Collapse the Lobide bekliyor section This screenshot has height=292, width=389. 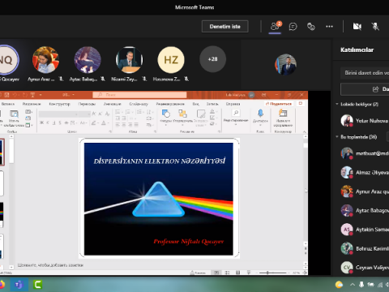[x=337, y=104]
